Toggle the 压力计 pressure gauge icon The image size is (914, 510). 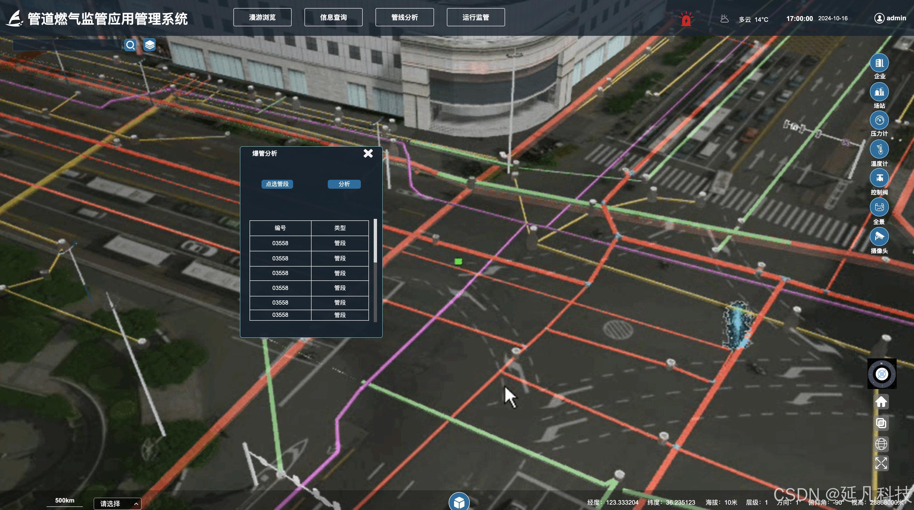pyautogui.click(x=879, y=121)
